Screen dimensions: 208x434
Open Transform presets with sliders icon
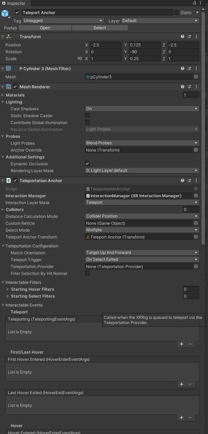pyautogui.click(x=189, y=36)
